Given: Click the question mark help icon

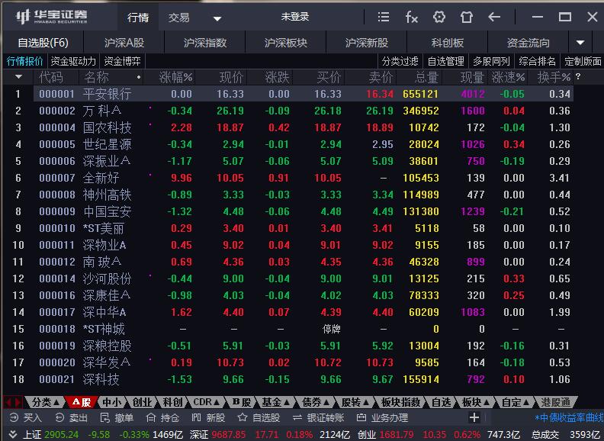Looking at the screenshot, I should pyautogui.click(x=577, y=77).
